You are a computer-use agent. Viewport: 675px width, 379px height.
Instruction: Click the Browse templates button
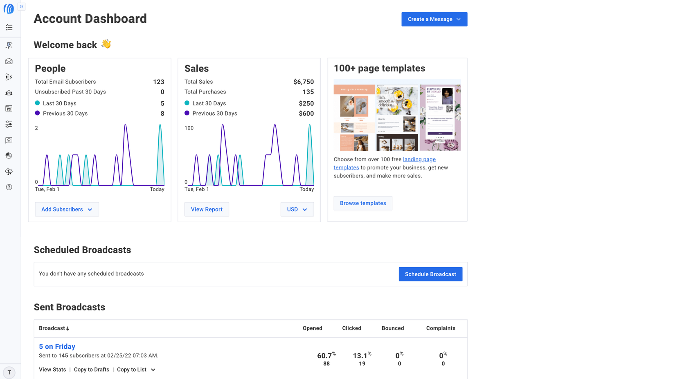363,203
